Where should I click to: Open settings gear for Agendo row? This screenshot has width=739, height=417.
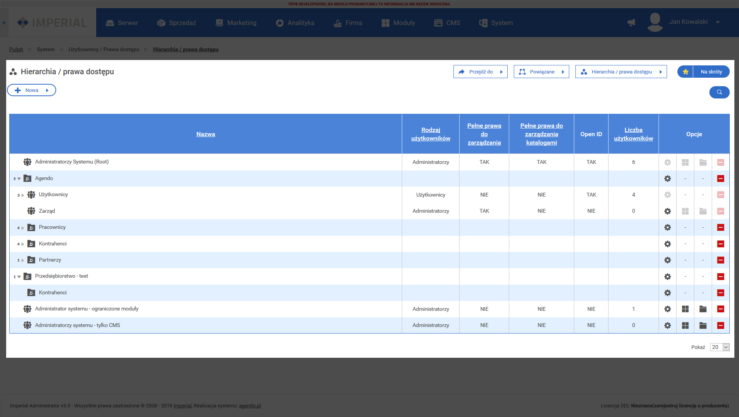(667, 178)
